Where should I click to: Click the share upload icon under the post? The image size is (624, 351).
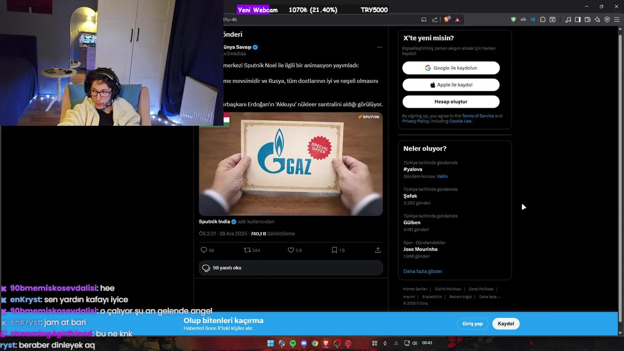pos(378,250)
